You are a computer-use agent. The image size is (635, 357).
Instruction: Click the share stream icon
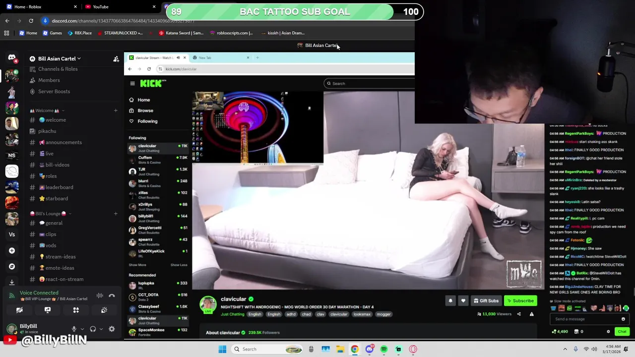point(519,314)
